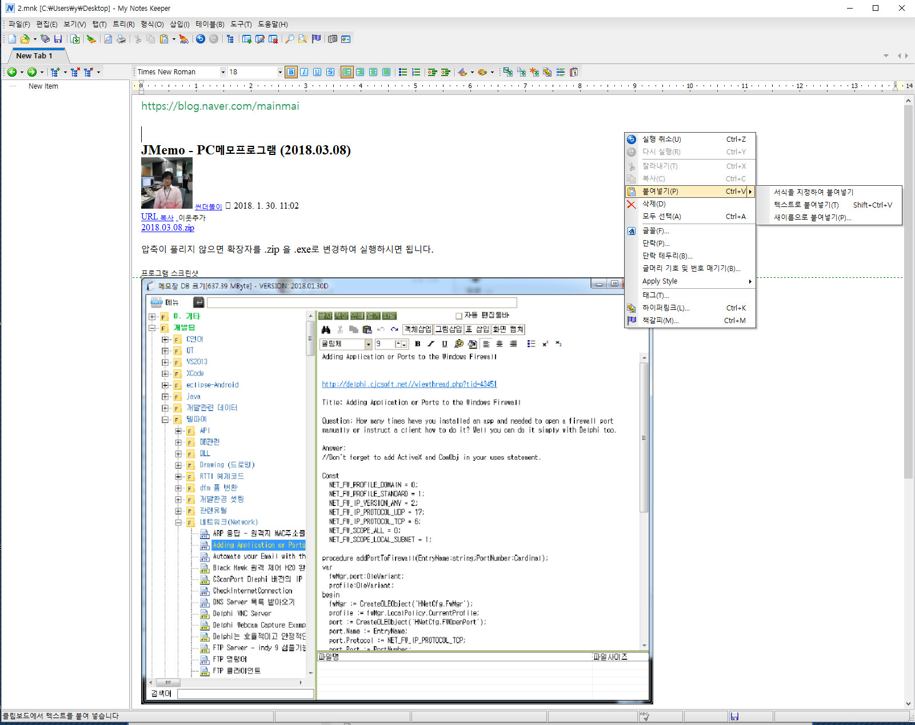The image size is (915, 725).
Task: Click the edit note icon with the pencil
Action: pyautogui.click(x=259, y=39)
